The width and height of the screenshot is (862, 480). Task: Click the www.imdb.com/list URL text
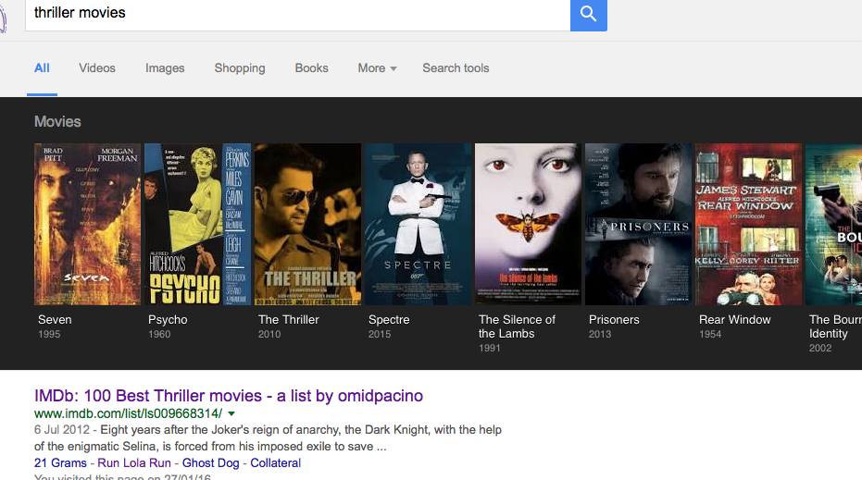(x=128, y=413)
